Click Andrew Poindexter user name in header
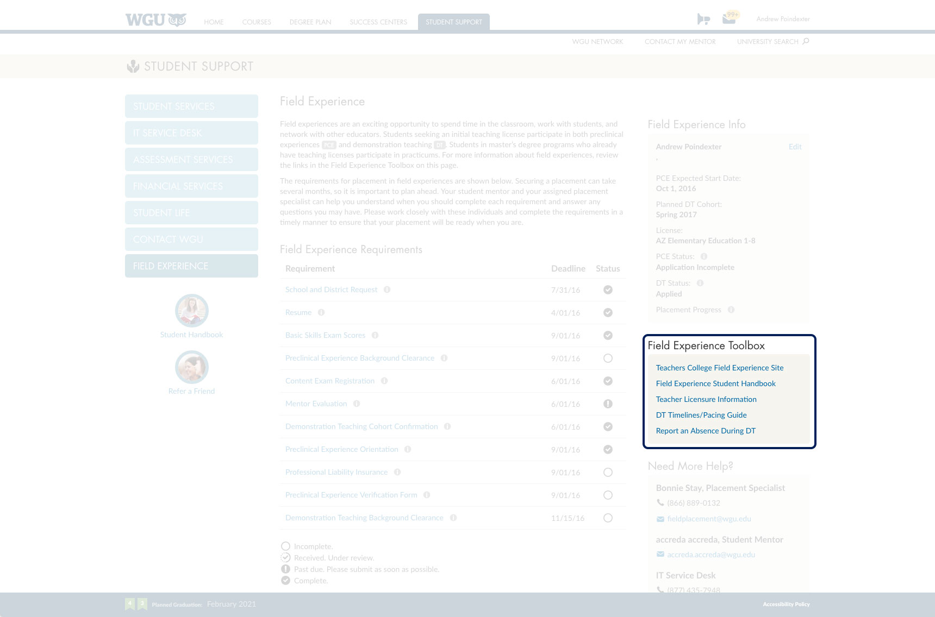 click(x=783, y=19)
